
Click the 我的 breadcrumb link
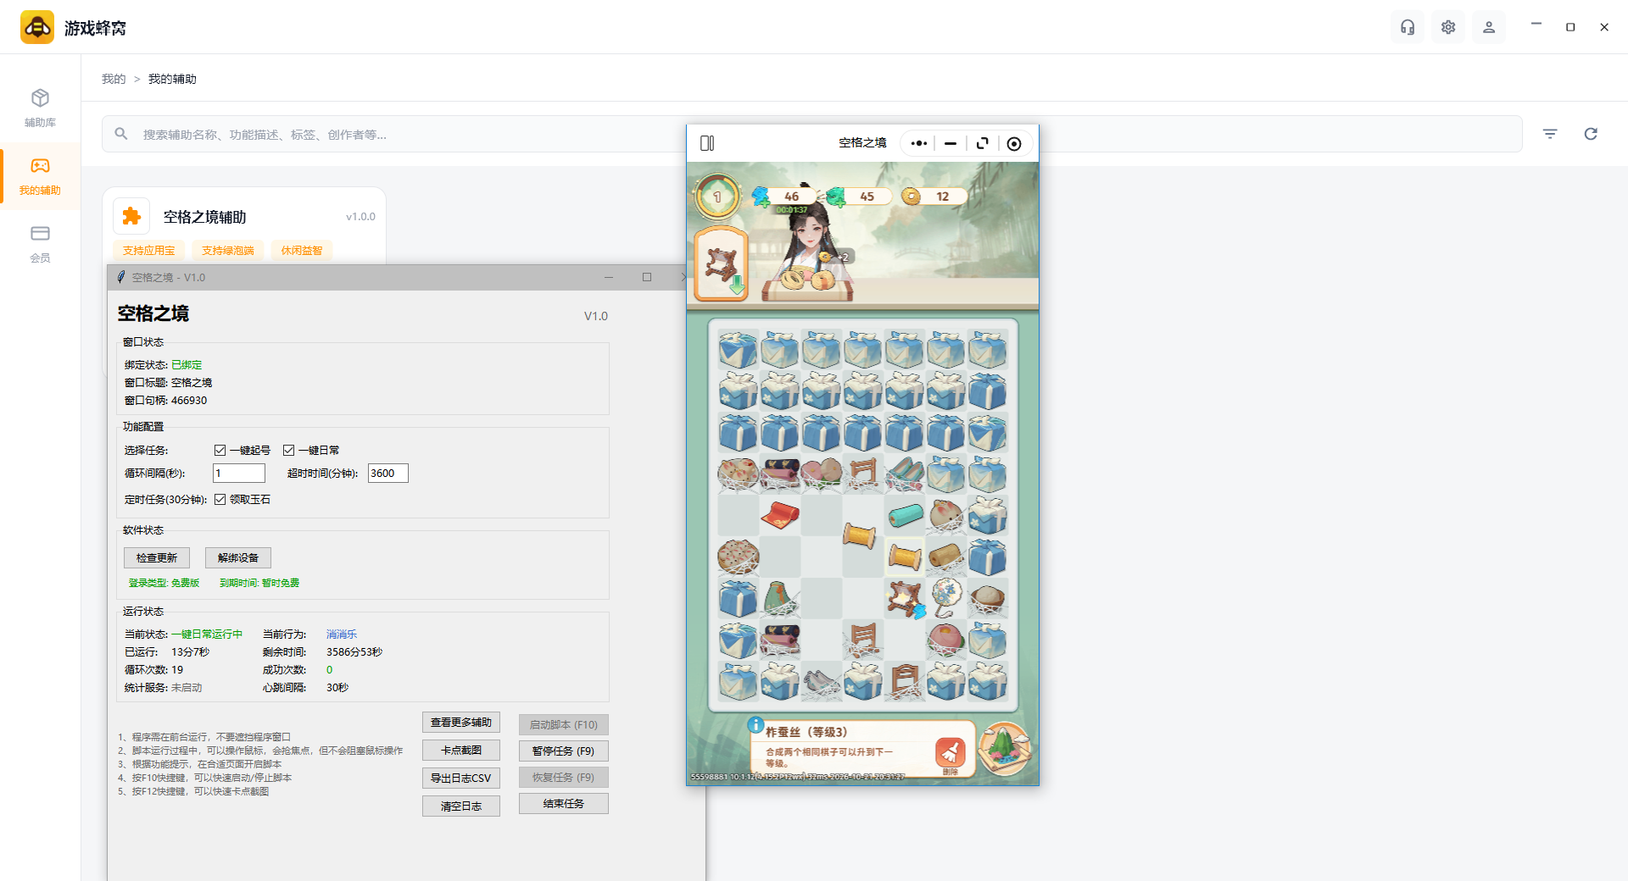pyautogui.click(x=114, y=79)
